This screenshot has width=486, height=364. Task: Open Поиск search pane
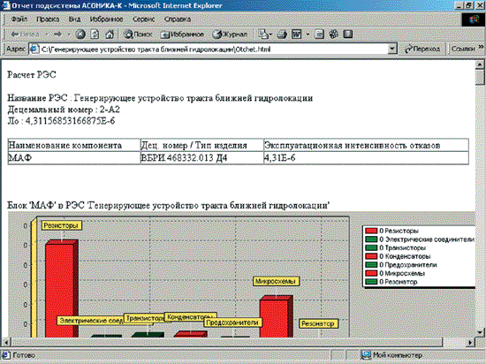[138, 34]
